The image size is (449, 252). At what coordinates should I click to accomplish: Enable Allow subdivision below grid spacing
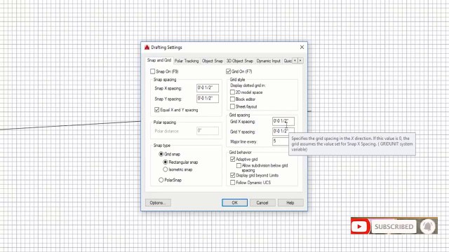(x=239, y=165)
